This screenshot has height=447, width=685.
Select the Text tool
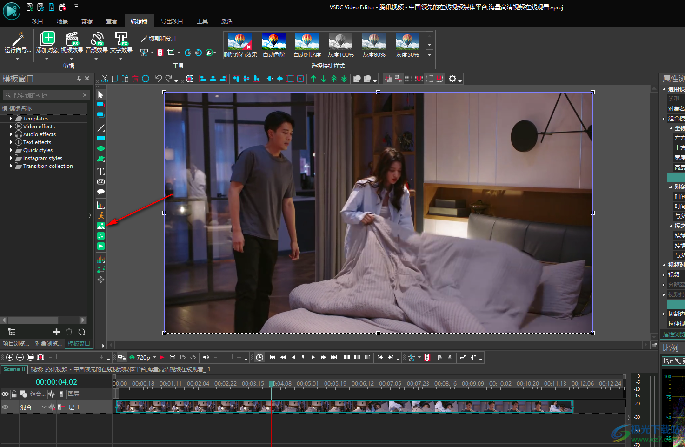pos(101,172)
